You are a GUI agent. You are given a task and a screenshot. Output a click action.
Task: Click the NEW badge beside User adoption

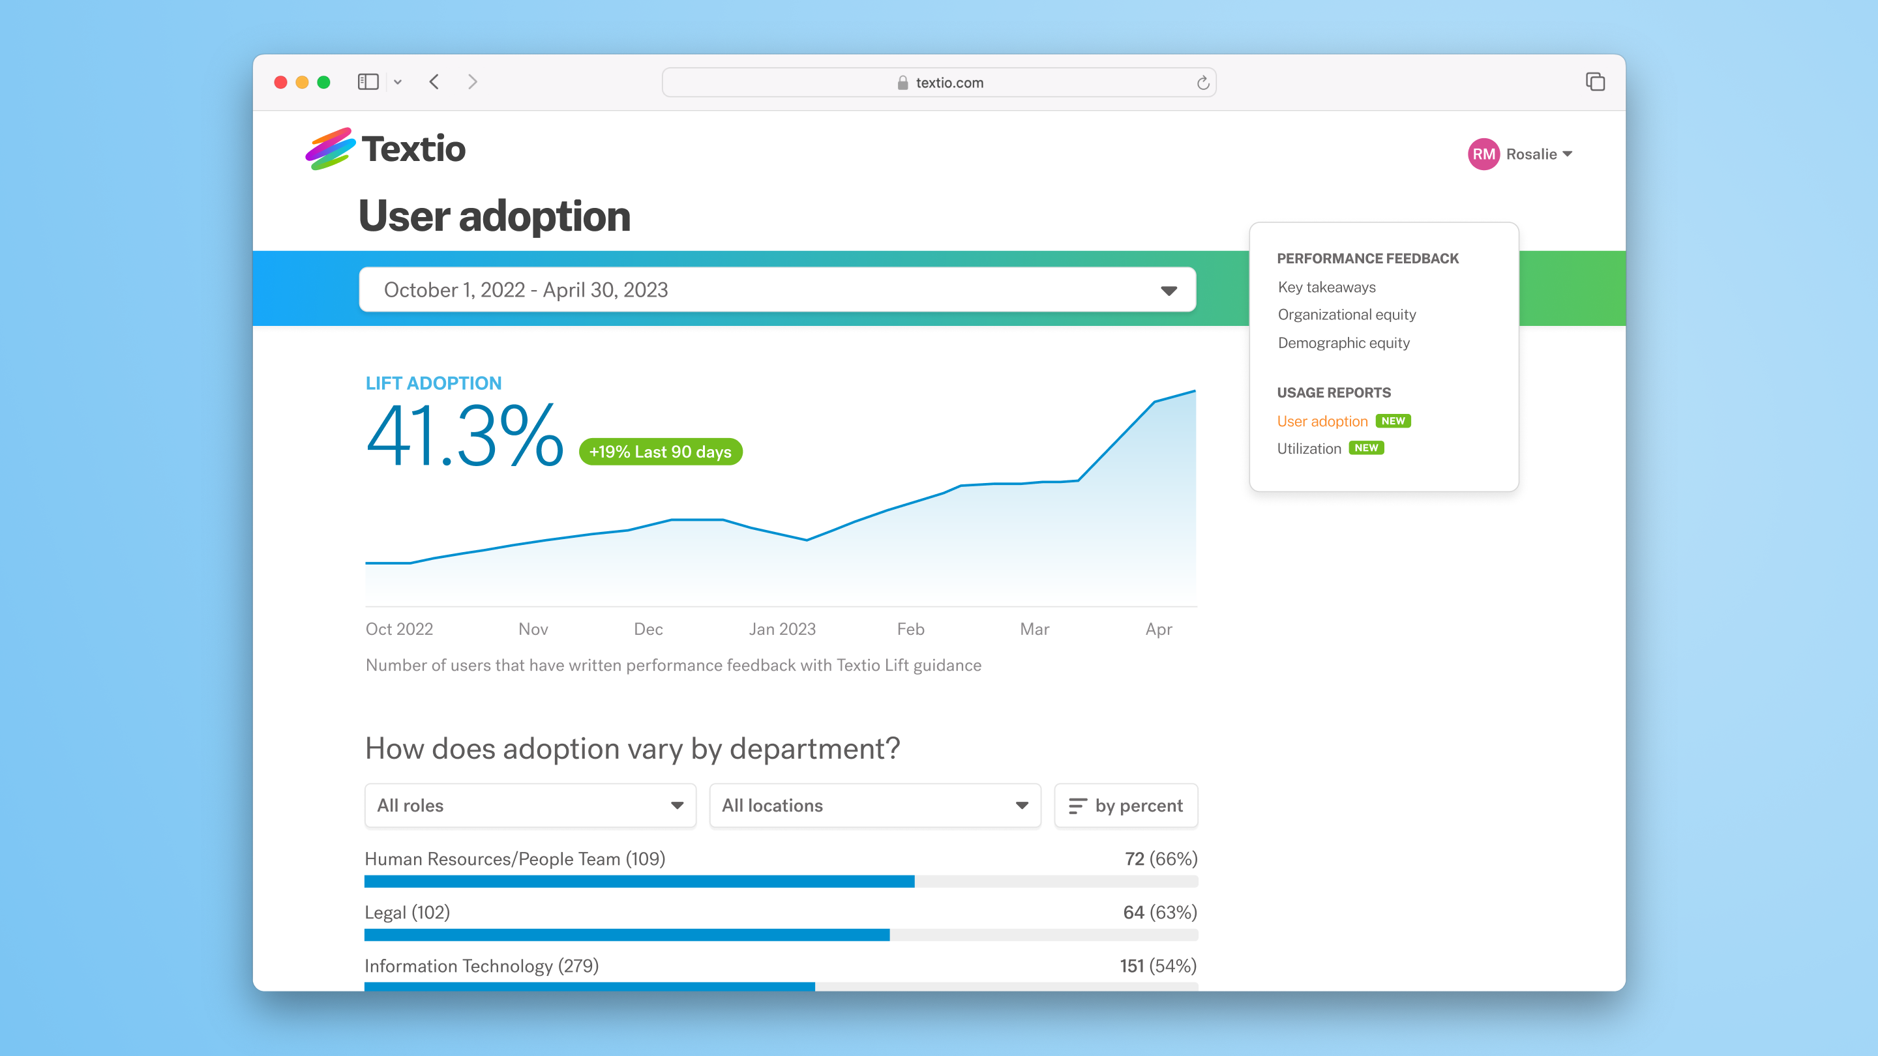pos(1392,420)
